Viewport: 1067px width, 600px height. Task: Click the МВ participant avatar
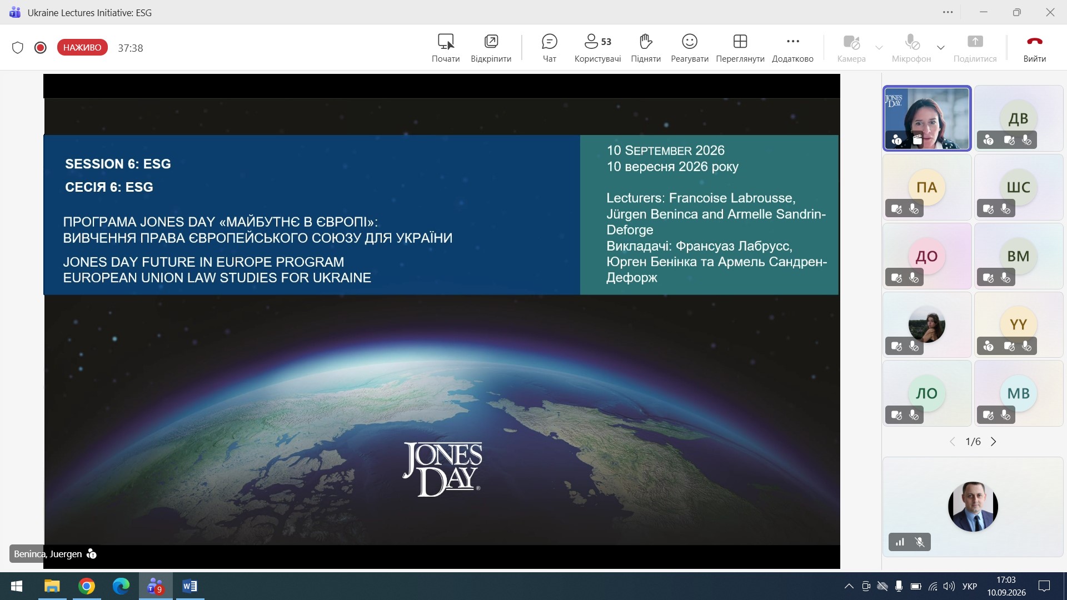click(1018, 393)
